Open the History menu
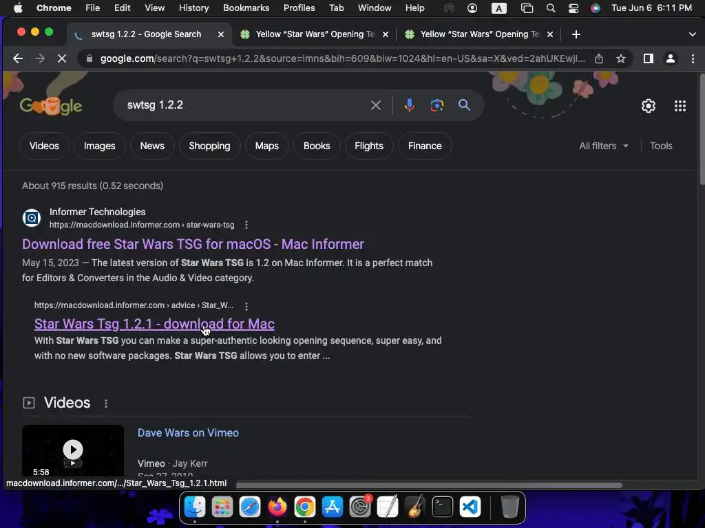Image resolution: width=705 pixels, height=528 pixels. (x=193, y=8)
